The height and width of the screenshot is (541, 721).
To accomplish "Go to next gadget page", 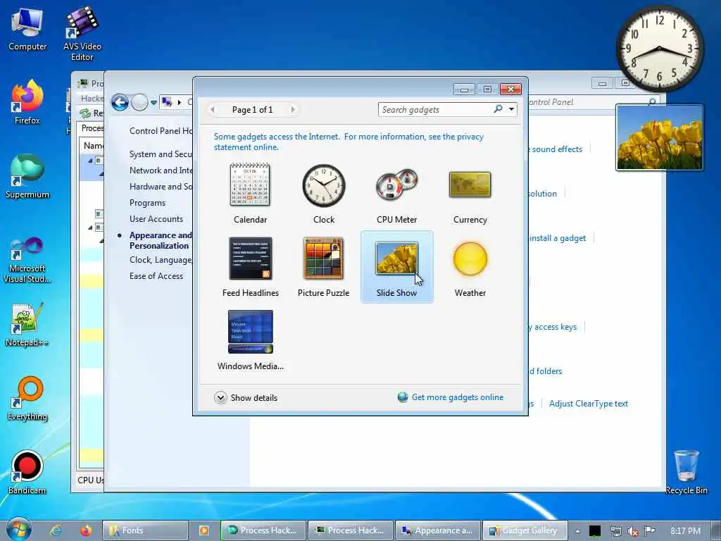I will point(293,109).
